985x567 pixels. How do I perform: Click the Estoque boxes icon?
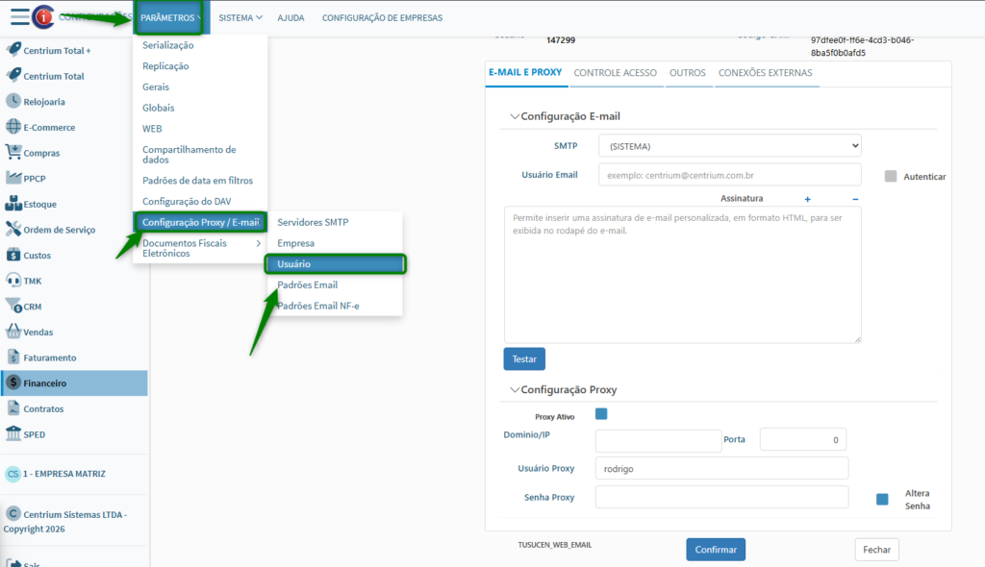(13, 204)
